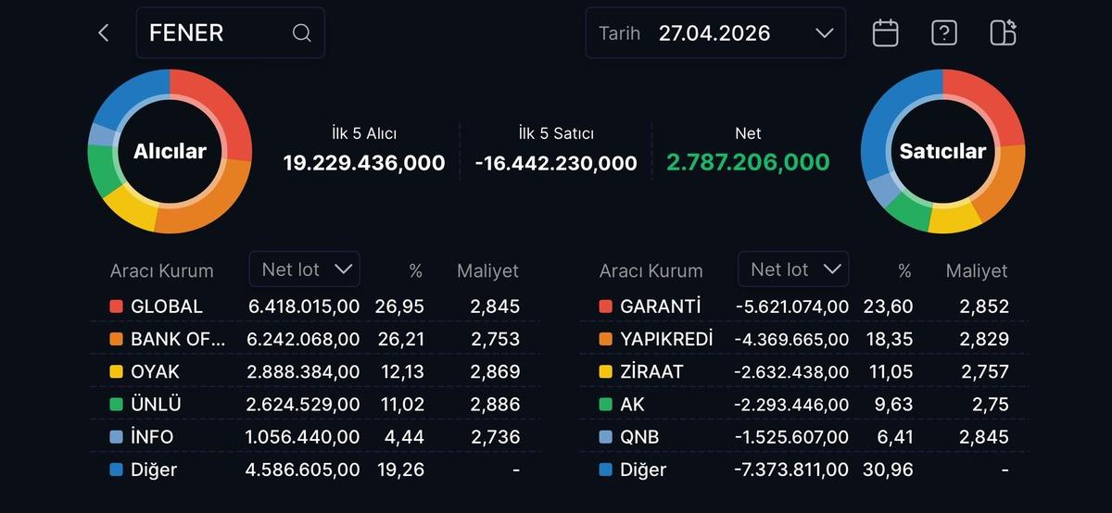Image resolution: width=1112 pixels, height=513 pixels.
Task: Click the search magnifier icon
Action: (x=301, y=33)
